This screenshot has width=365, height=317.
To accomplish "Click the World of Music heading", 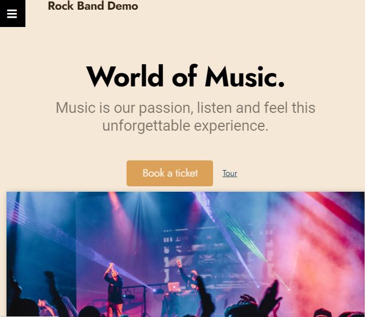I will (185, 76).
